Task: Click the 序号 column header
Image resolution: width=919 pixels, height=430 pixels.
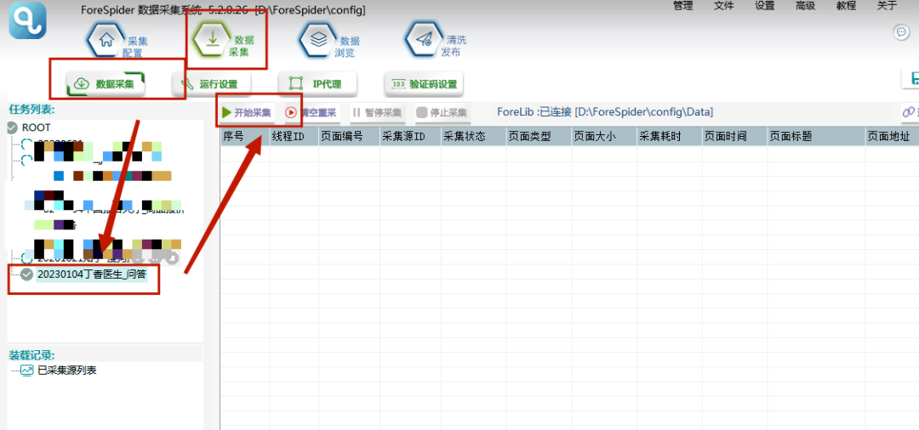Action: click(244, 136)
